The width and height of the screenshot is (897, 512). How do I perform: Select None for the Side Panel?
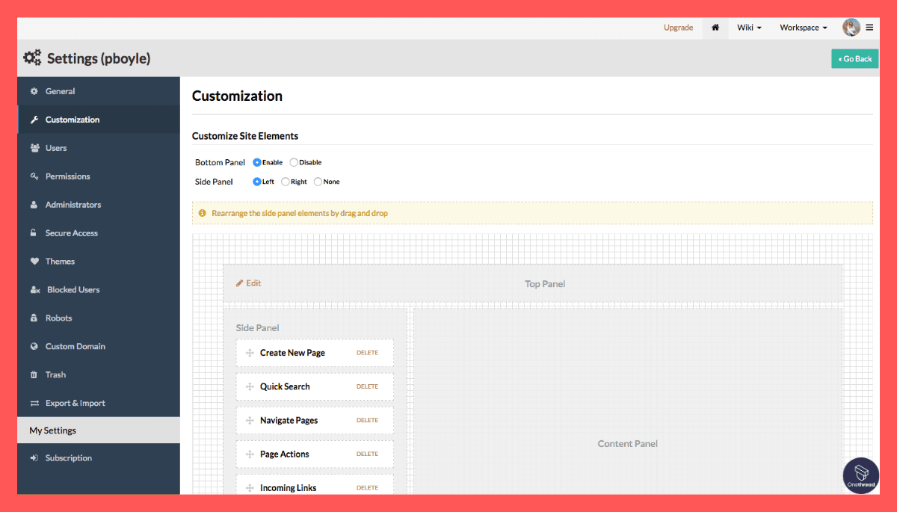tap(316, 181)
